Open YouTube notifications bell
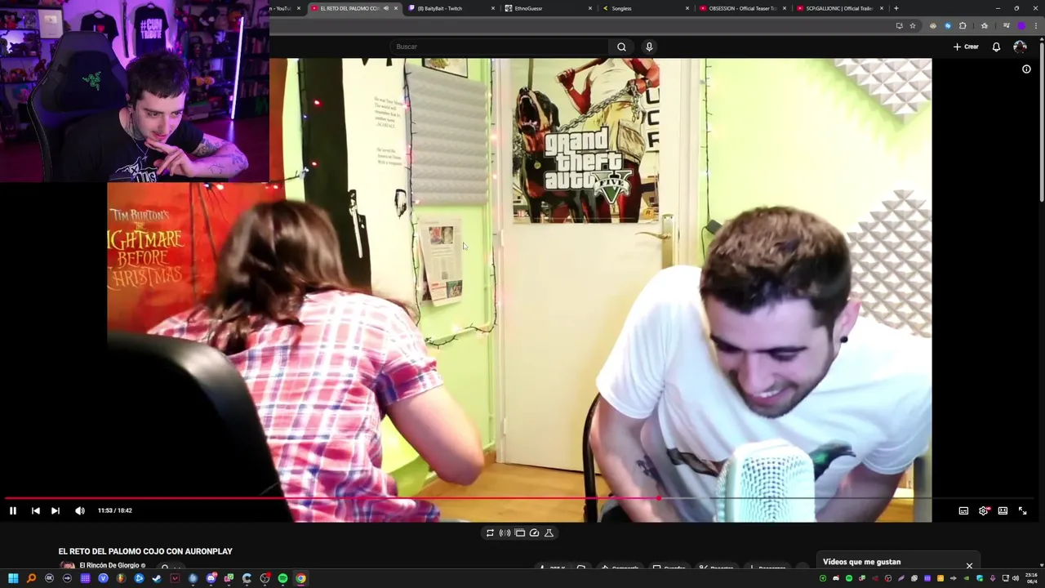 tap(996, 47)
